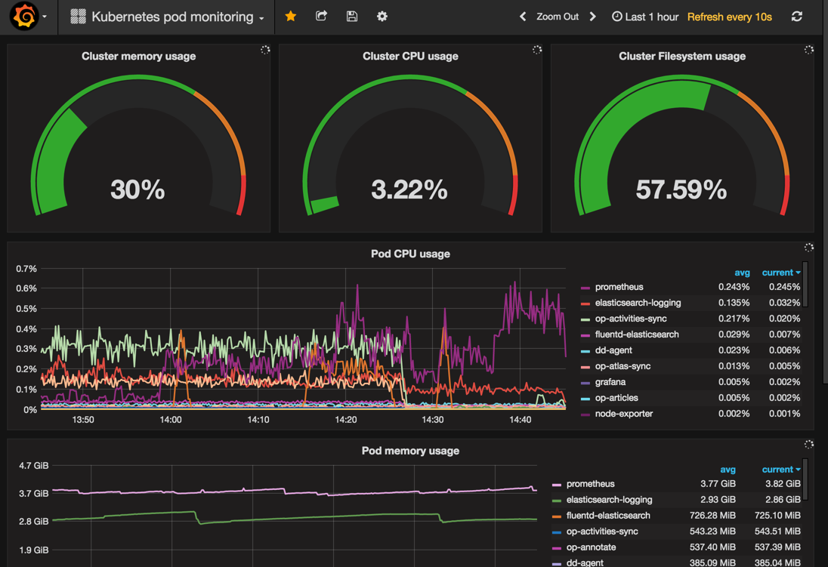Click prometheus color swatch in Pod memory legend

click(x=557, y=484)
